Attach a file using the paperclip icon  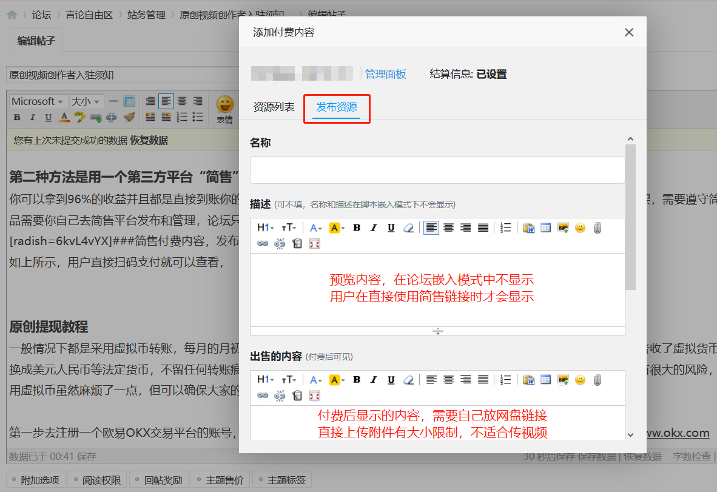click(x=597, y=227)
